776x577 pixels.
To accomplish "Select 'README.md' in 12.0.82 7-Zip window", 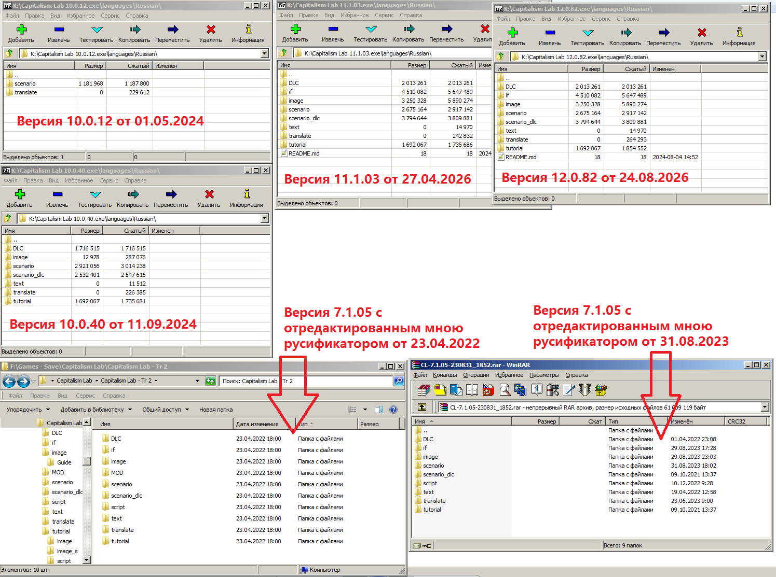I will pyautogui.click(x=516, y=157).
